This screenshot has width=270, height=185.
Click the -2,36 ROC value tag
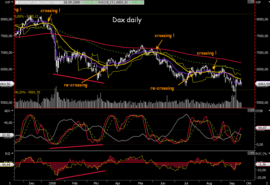262,164
